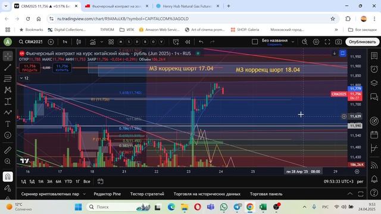Open notifications bell in right sidebar
Viewport: 381px width, 214px height.
pos(374,179)
